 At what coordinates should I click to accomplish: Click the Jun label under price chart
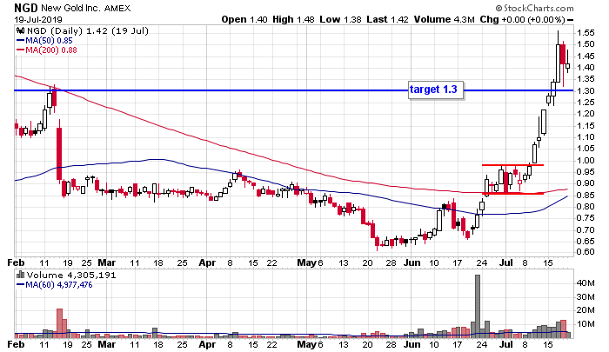pyautogui.click(x=412, y=263)
